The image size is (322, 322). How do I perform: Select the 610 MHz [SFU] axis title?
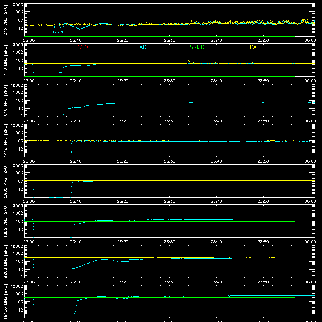(x=6, y=100)
